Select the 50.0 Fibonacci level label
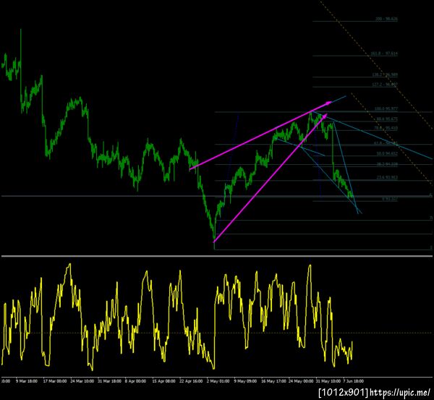 (387, 153)
